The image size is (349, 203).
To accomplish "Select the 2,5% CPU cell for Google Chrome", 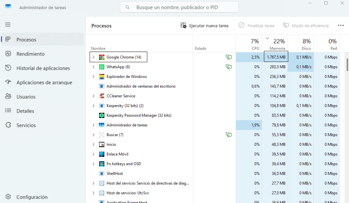I will point(249,57).
